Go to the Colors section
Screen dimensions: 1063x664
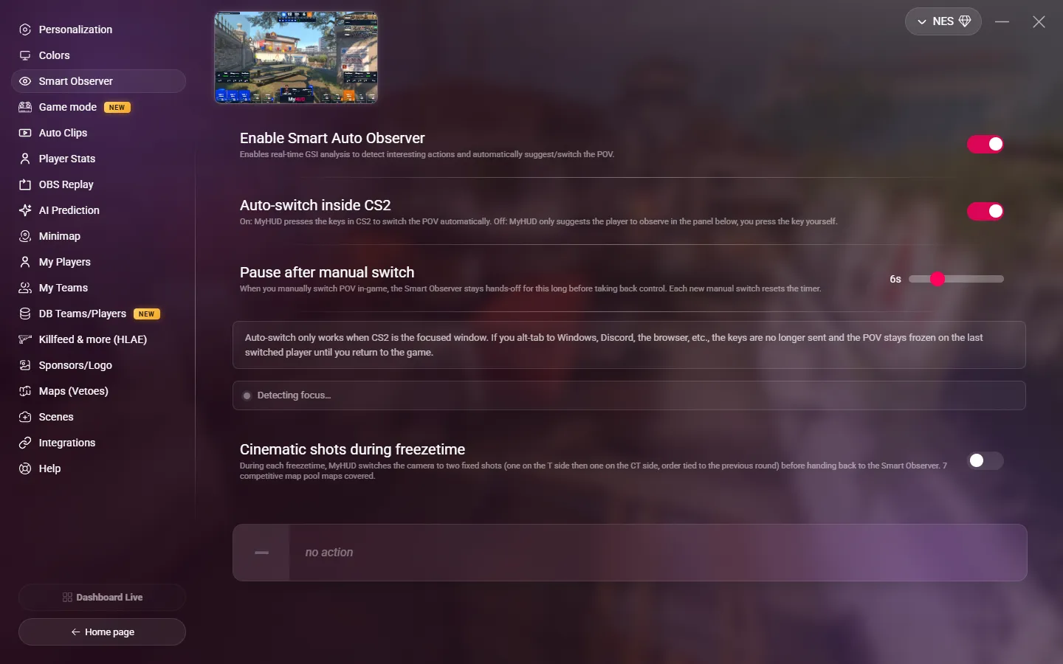[x=98, y=55]
